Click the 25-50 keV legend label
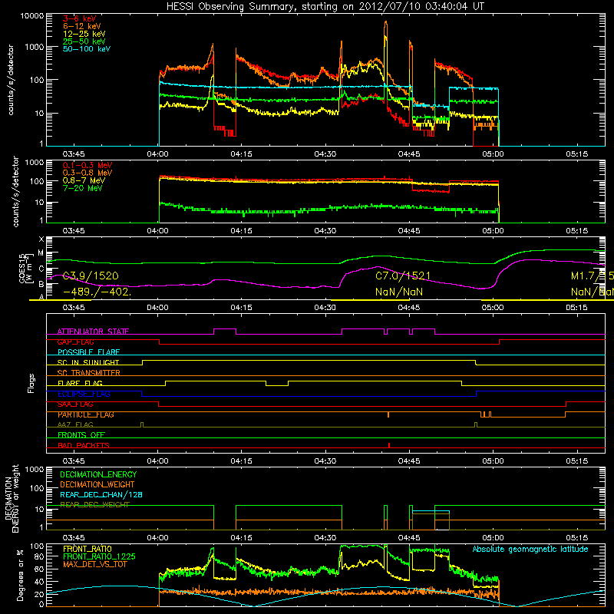Viewport: 614px width, 614px height. pos(84,41)
